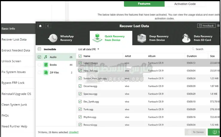Click the Search input field
The image size is (221, 137).
tap(207, 49)
